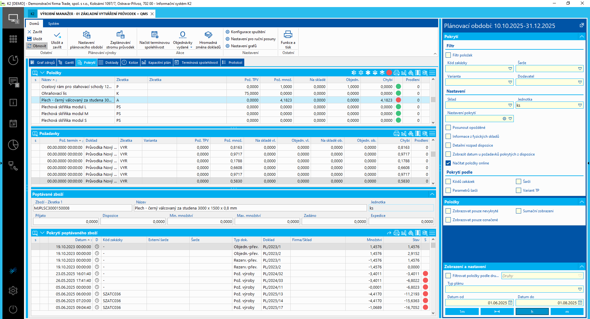Click the Obnovit button
The image size is (590, 319).
37,46
